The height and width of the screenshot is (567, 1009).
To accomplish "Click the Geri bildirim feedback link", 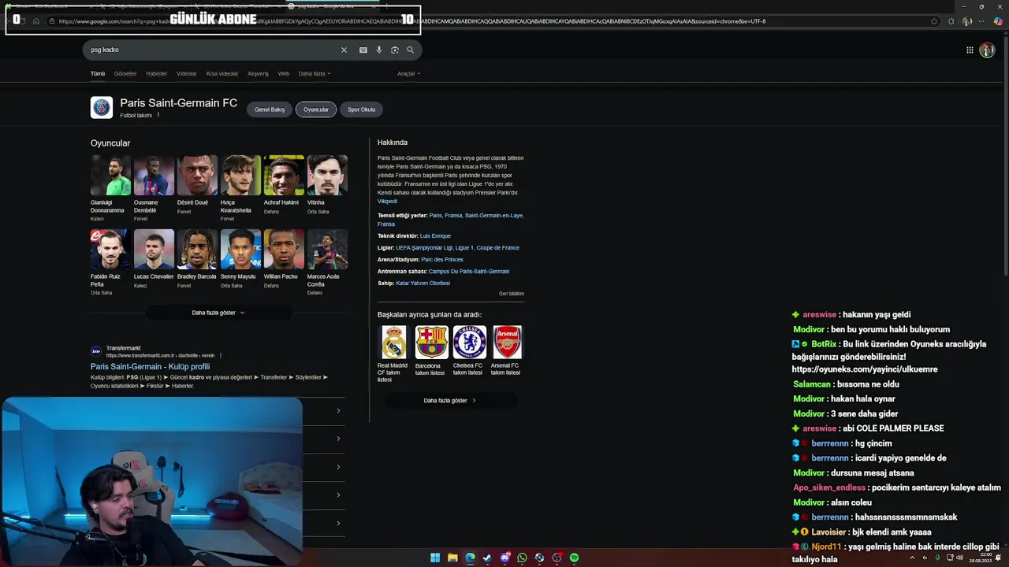I will tap(511, 293).
